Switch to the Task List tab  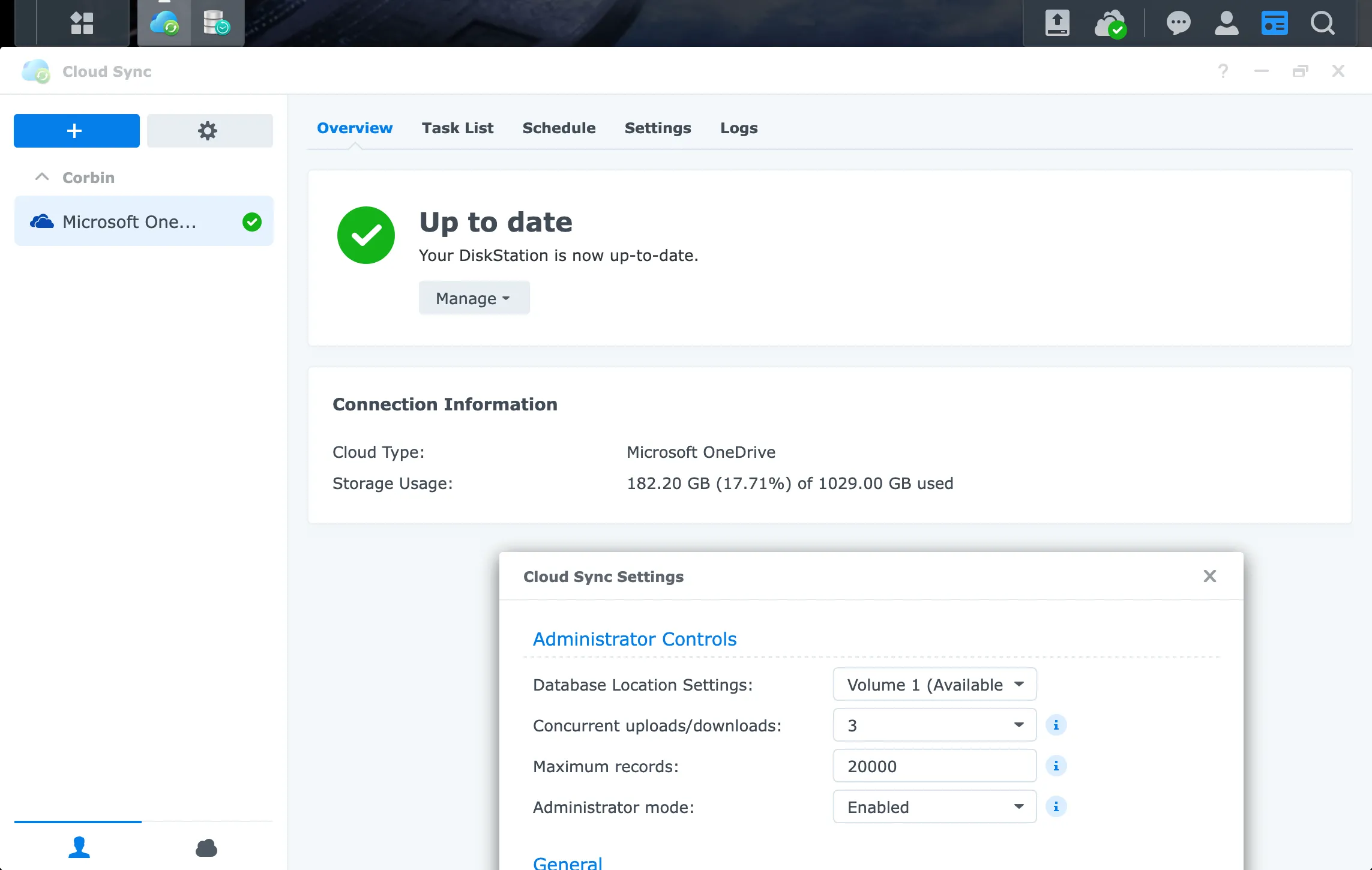(x=457, y=128)
